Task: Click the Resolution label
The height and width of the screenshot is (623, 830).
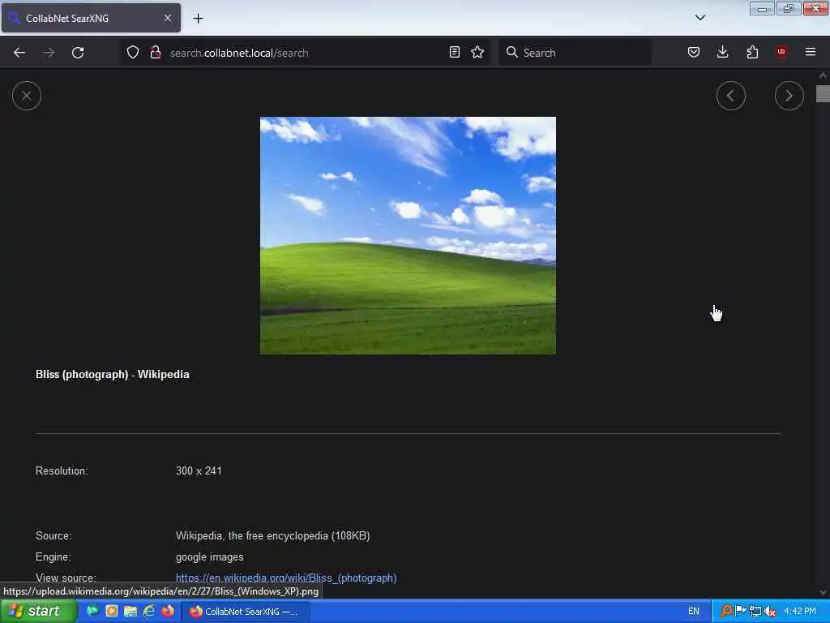Action: click(x=62, y=470)
